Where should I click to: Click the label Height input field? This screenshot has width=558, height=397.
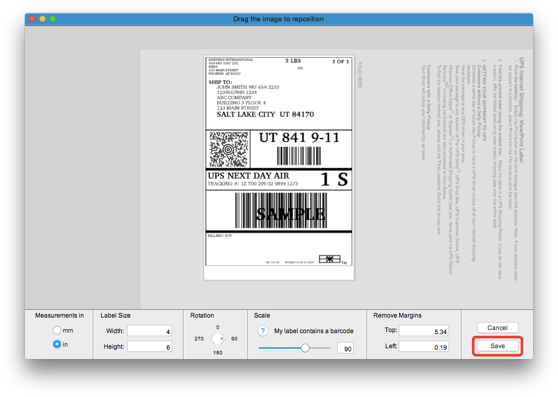(x=149, y=347)
